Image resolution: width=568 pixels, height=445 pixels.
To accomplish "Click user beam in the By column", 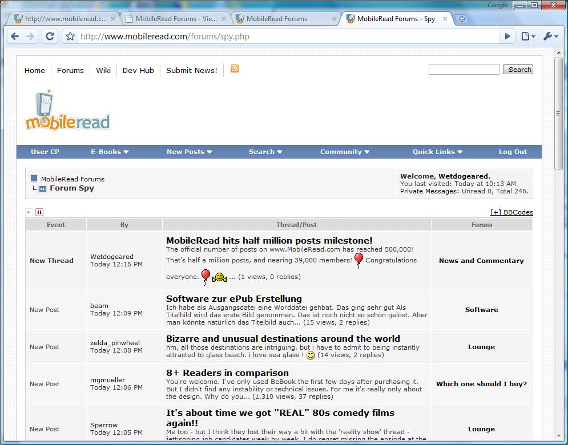I will tap(99, 306).
